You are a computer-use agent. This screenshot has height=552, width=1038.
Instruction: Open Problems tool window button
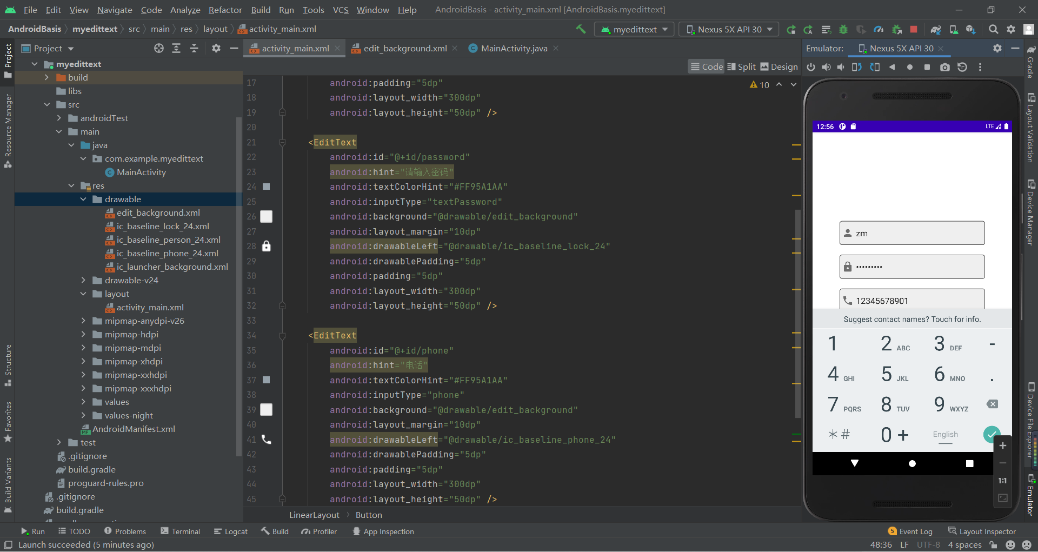point(125,531)
